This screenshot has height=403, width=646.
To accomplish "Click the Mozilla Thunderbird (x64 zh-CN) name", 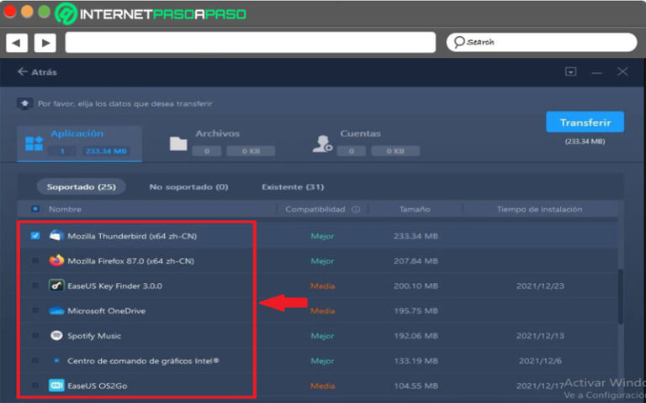I will pyautogui.click(x=132, y=236).
